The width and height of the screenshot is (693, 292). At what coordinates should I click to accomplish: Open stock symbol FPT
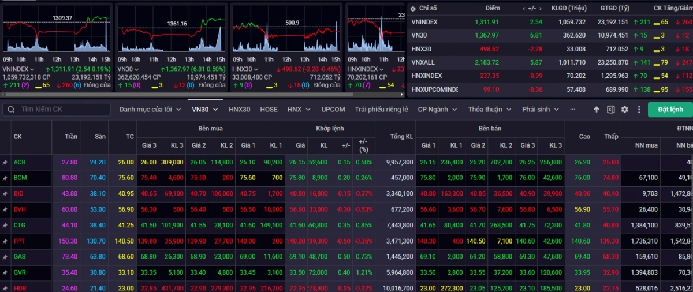[x=19, y=241]
